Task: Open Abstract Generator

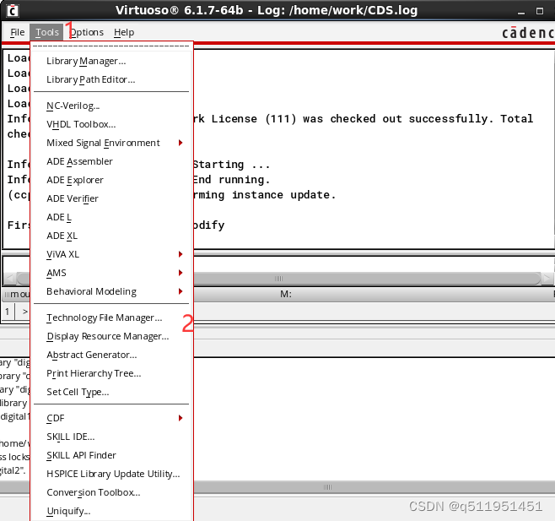Action: click(x=111, y=355)
